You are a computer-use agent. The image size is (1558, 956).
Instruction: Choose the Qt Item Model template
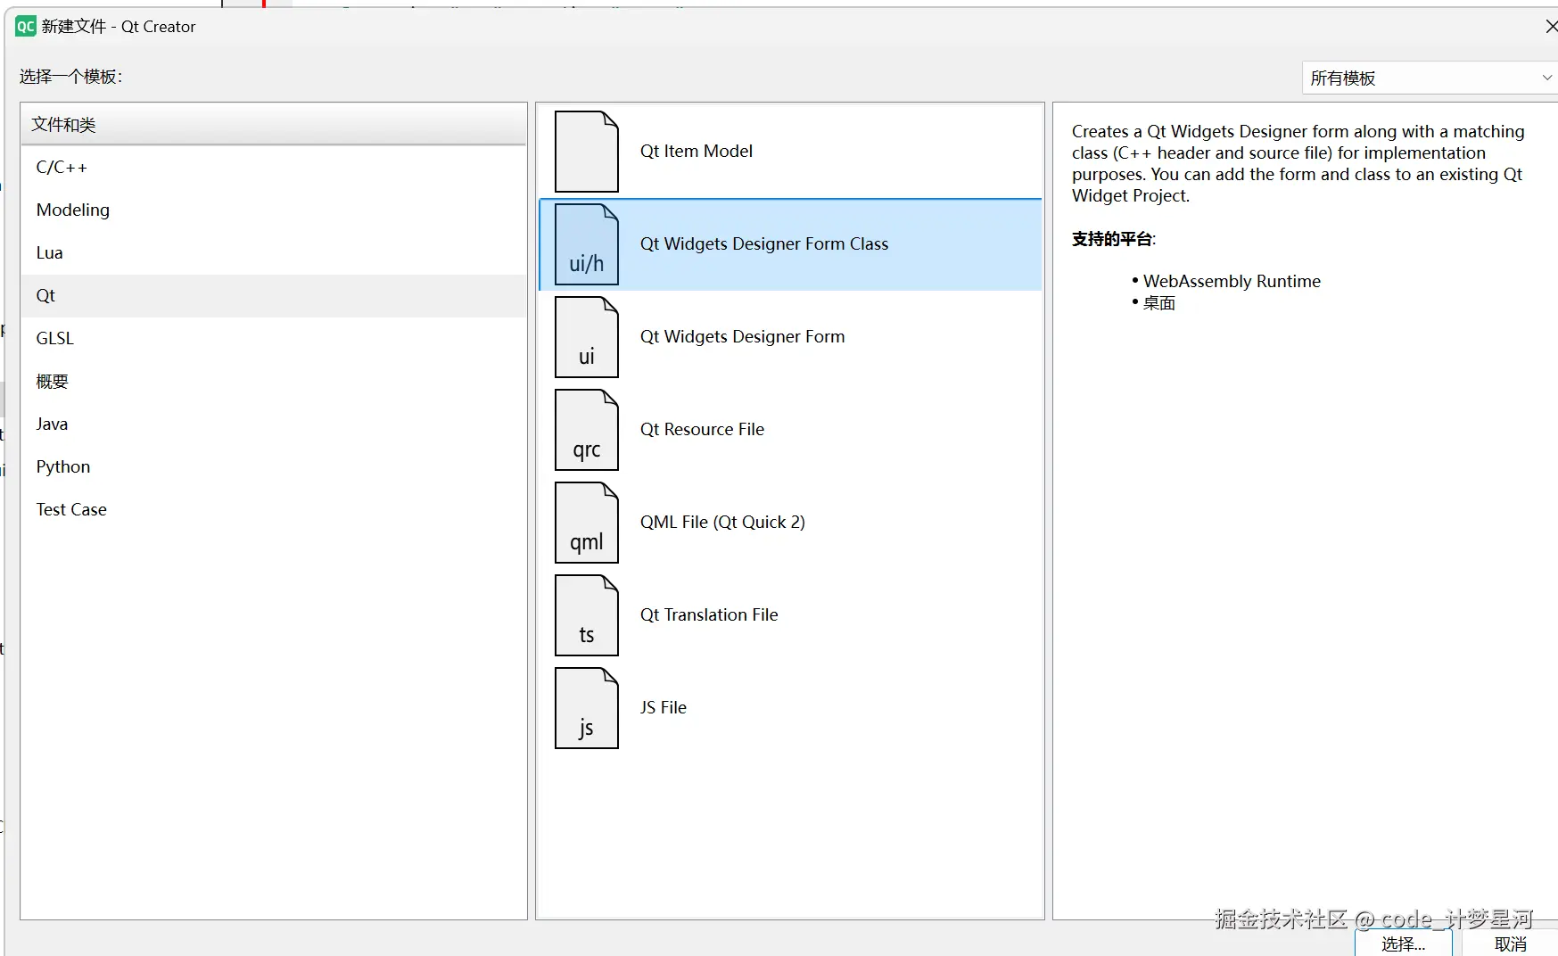(x=790, y=152)
